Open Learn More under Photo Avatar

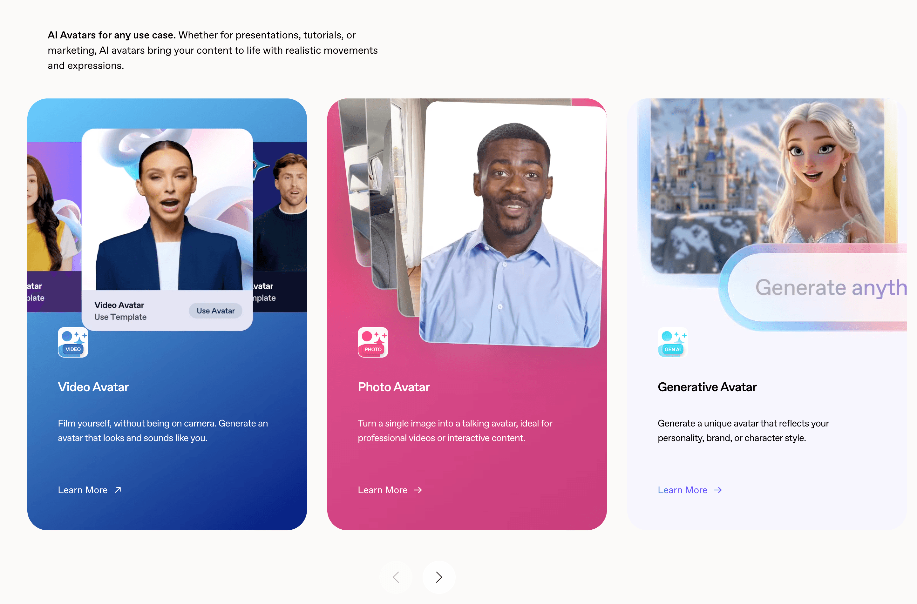click(x=382, y=490)
